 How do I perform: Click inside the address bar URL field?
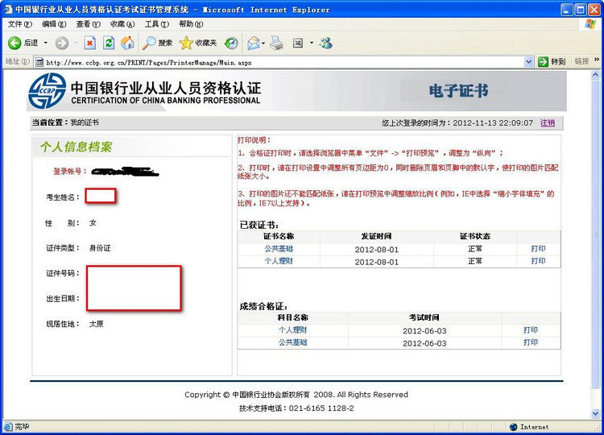282,61
